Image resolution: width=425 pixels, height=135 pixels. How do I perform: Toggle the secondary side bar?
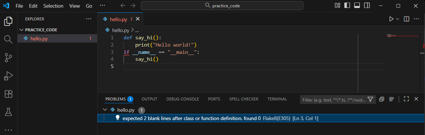(x=367, y=5)
